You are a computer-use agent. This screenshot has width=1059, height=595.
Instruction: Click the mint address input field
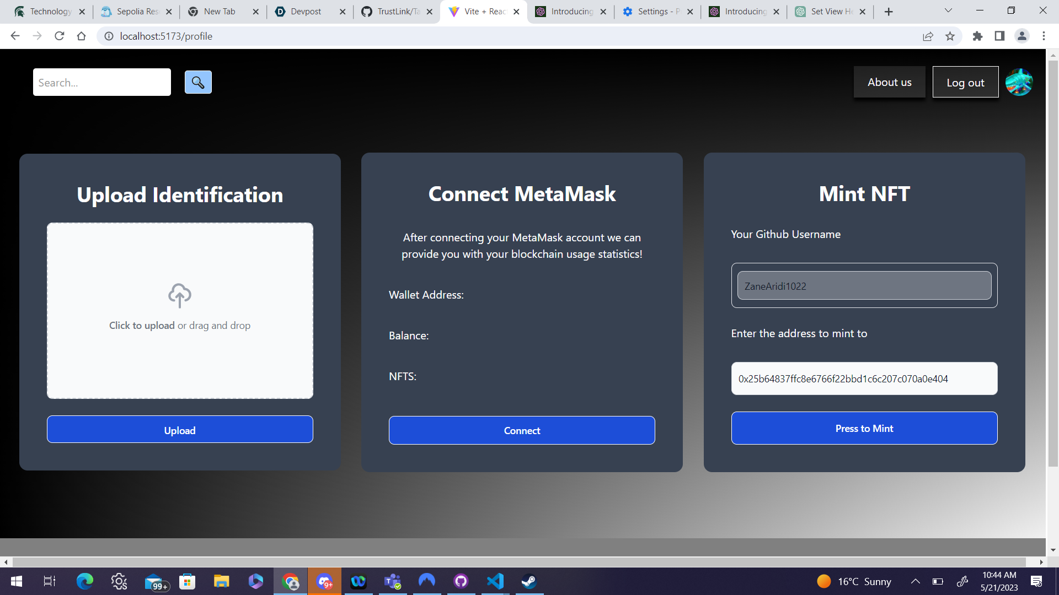864,378
